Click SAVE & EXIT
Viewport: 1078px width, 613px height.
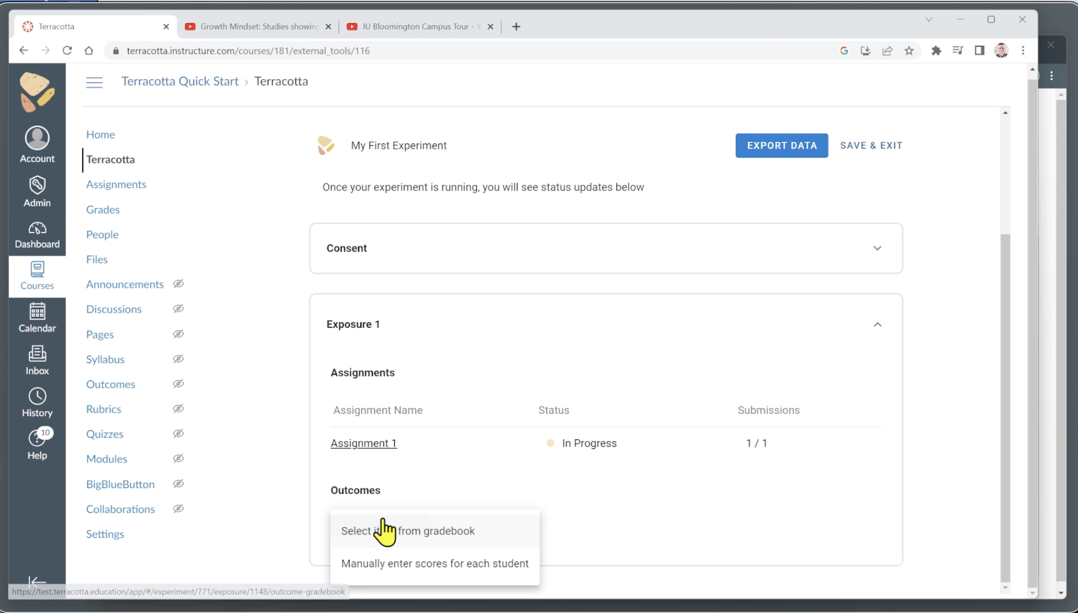(x=871, y=146)
